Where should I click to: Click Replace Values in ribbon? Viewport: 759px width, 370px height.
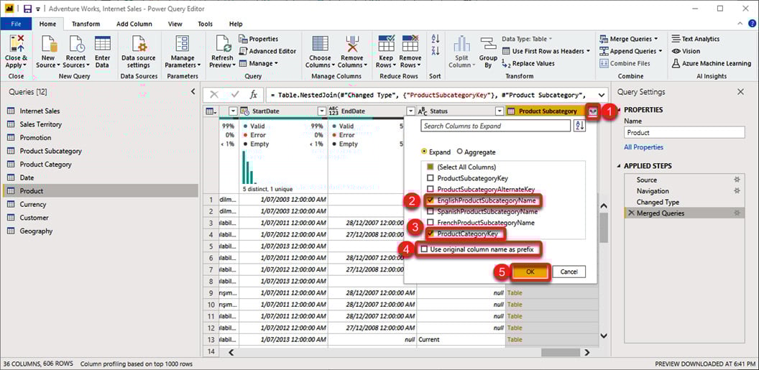pos(528,63)
